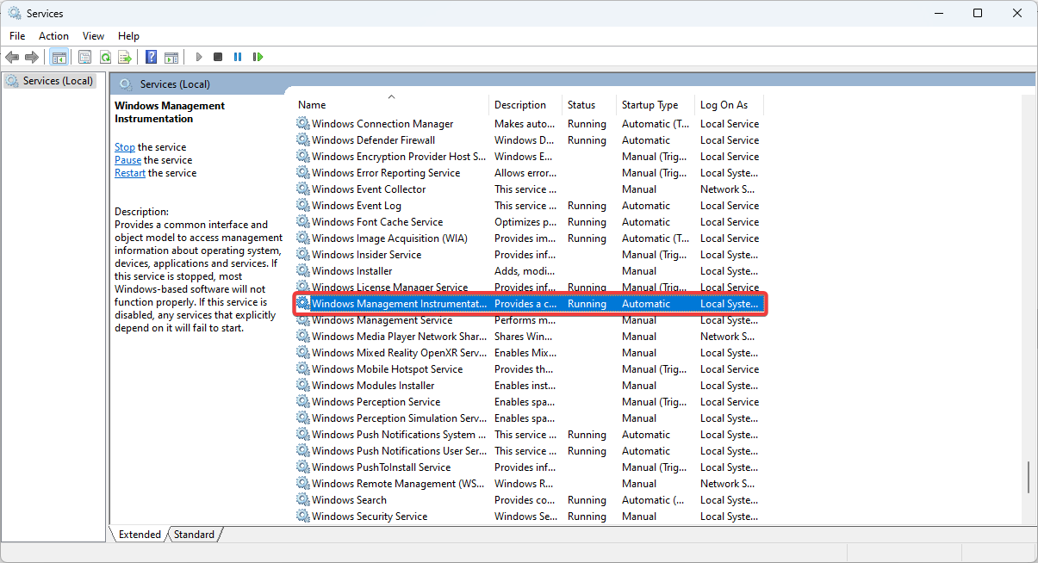
Task: Click the Stop Service square icon
Action: 218,57
